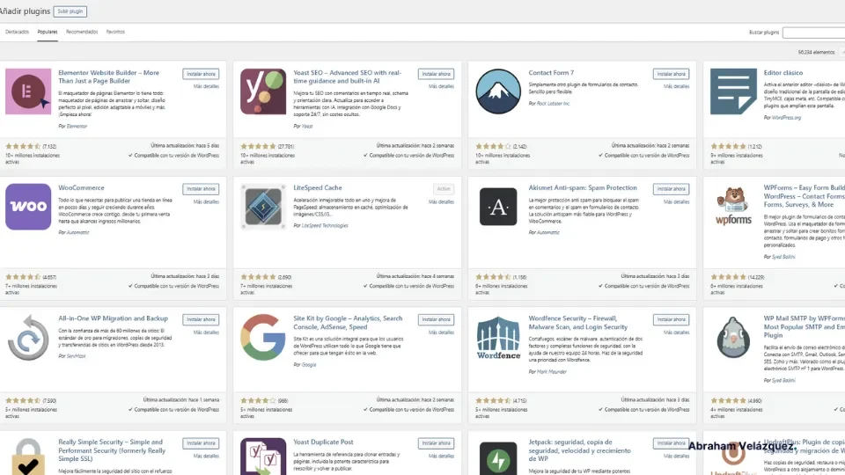Click the Site Kit by Google logo
The height and width of the screenshot is (475, 845).
[x=263, y=338]
